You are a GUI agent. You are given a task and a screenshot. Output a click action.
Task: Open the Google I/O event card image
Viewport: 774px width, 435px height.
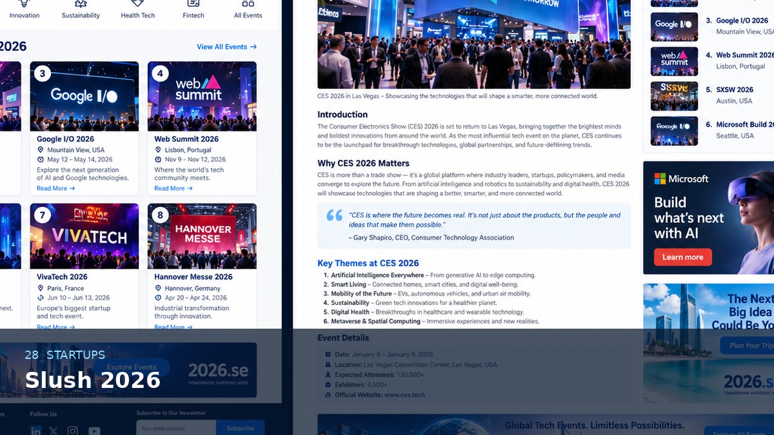84,97
